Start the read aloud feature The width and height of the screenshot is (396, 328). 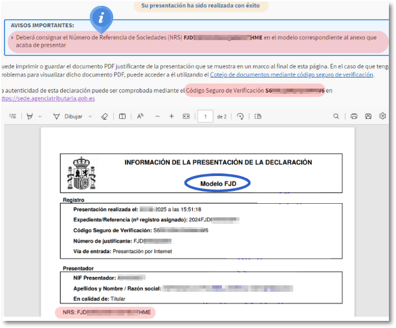(140, 116)
